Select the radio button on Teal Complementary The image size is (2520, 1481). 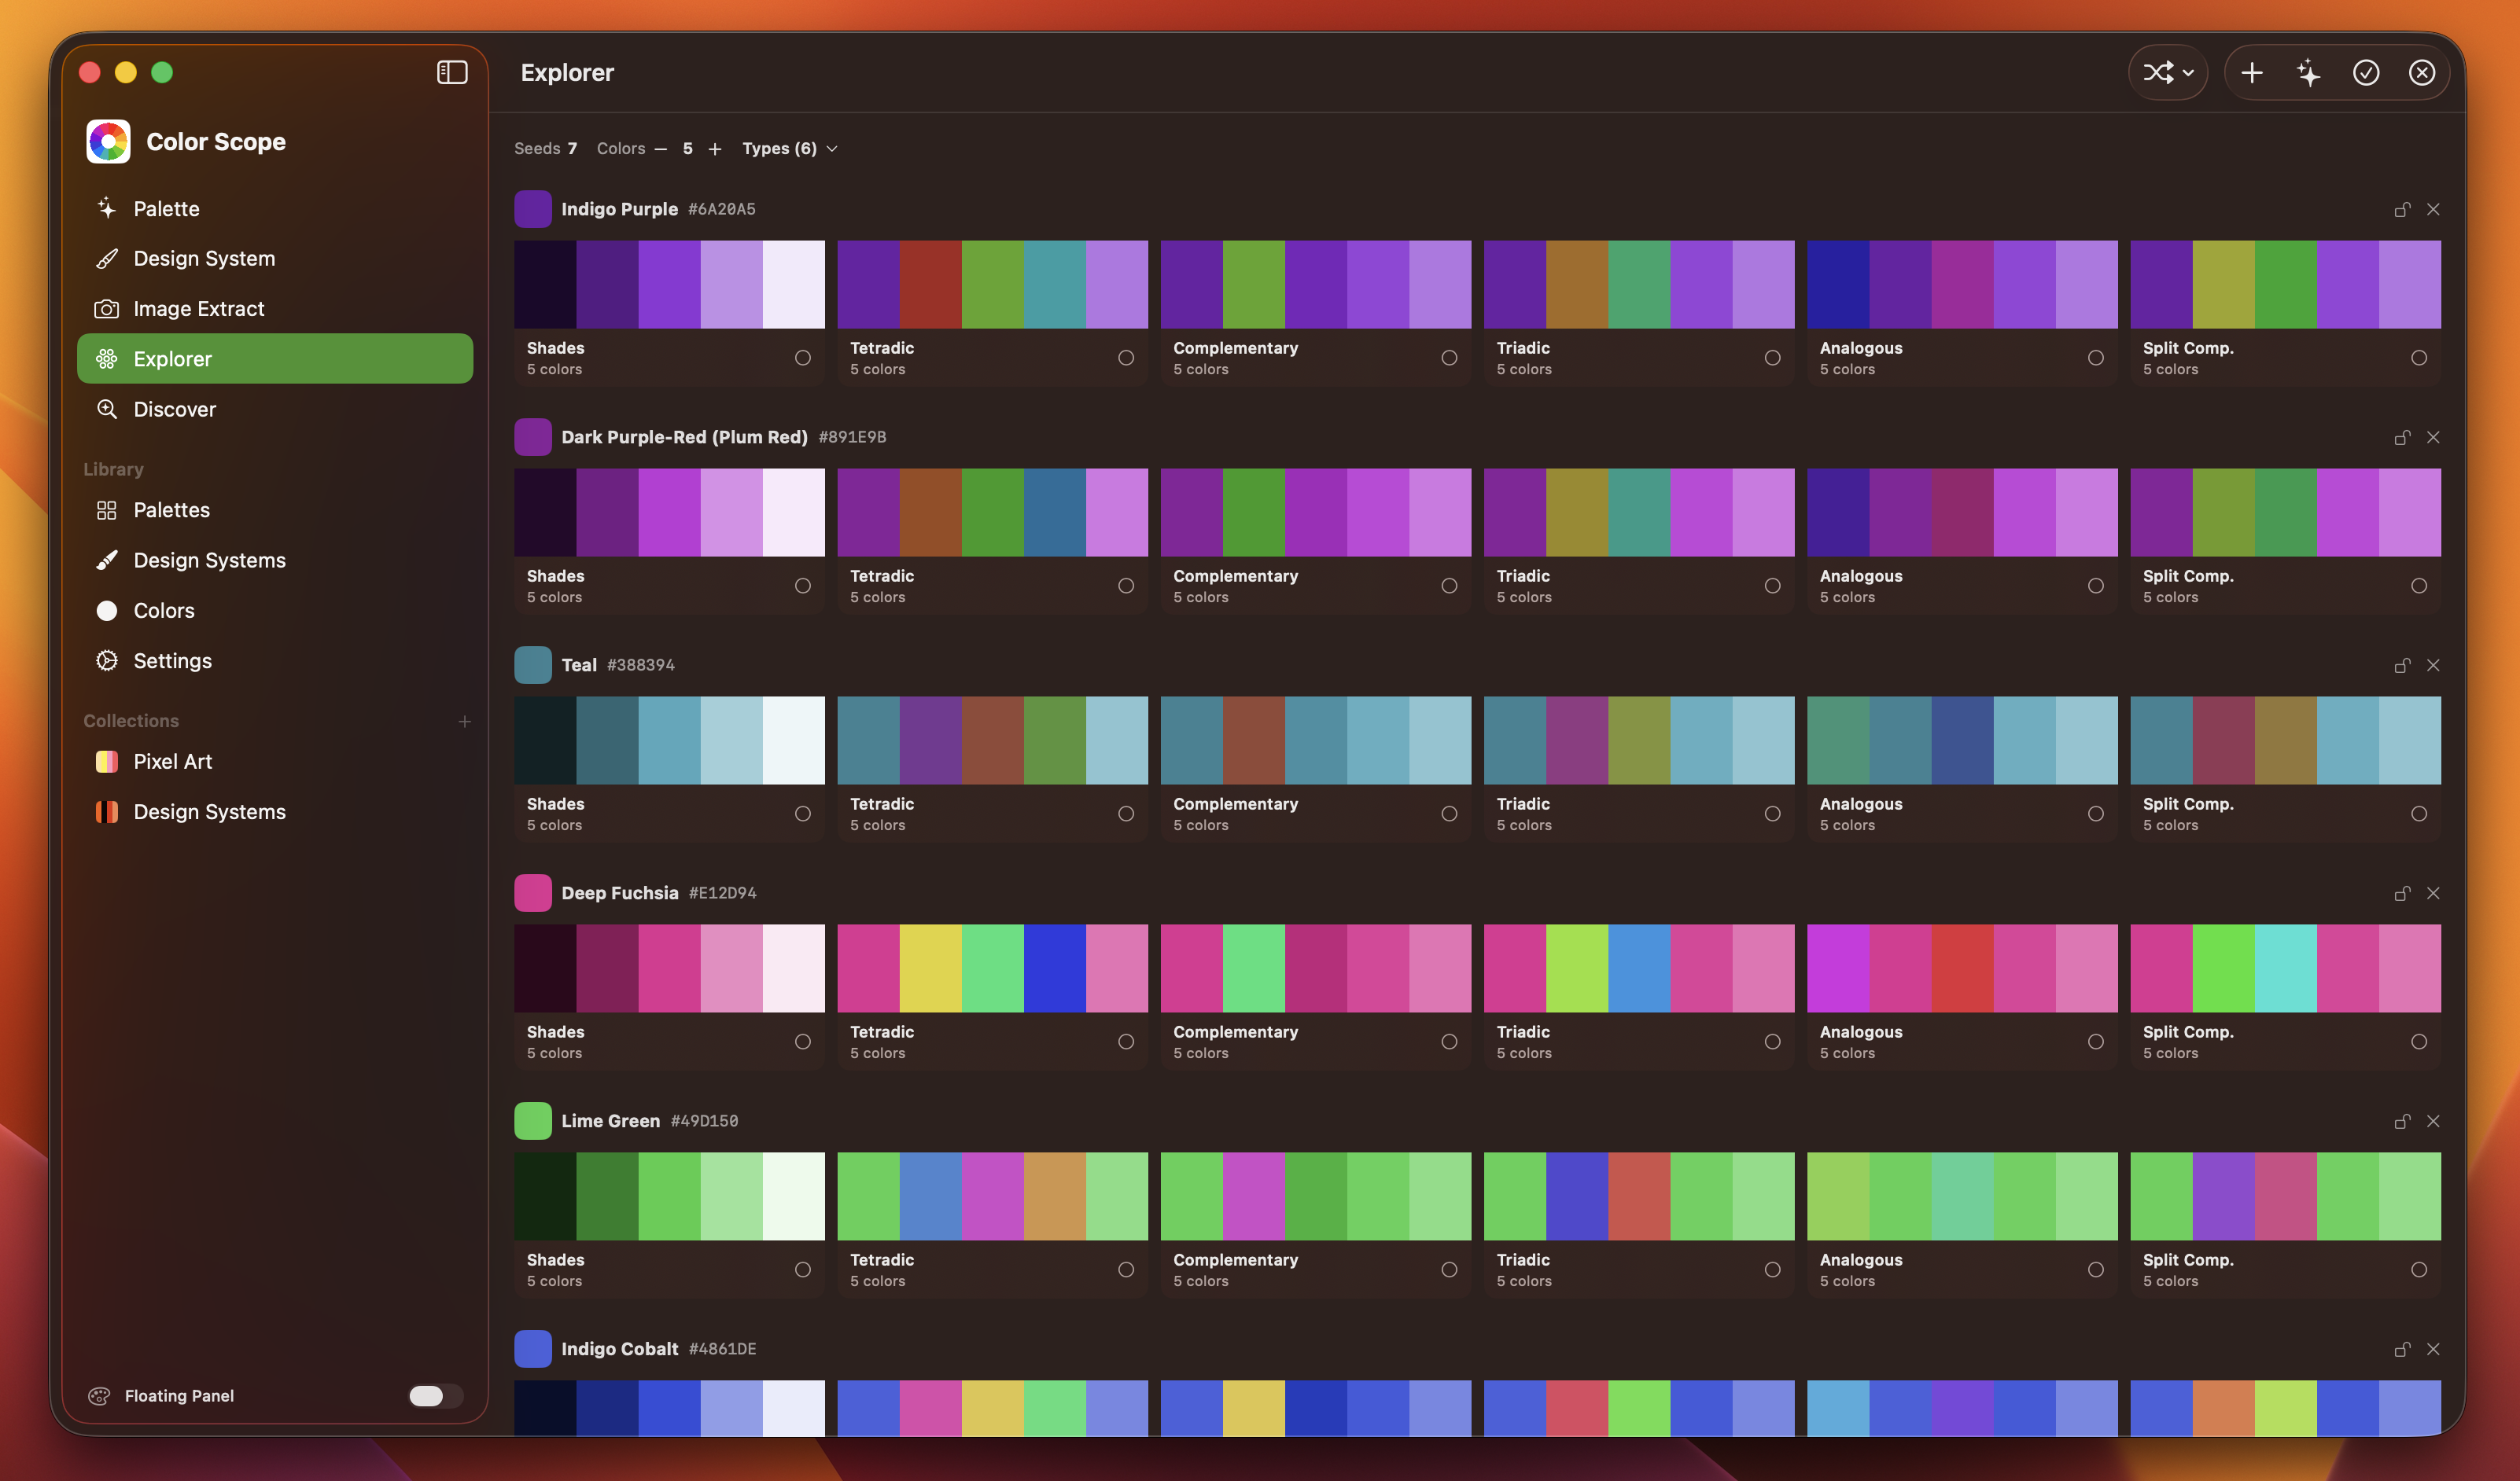[1449, 814]
